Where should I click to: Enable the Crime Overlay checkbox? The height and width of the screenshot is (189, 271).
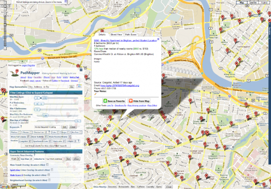point(52,170)
